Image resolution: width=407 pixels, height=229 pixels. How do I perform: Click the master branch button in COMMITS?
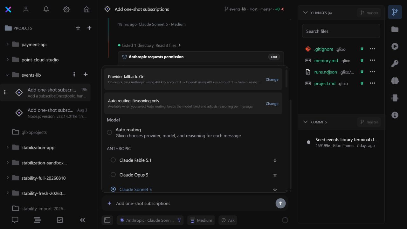[369, 122]
